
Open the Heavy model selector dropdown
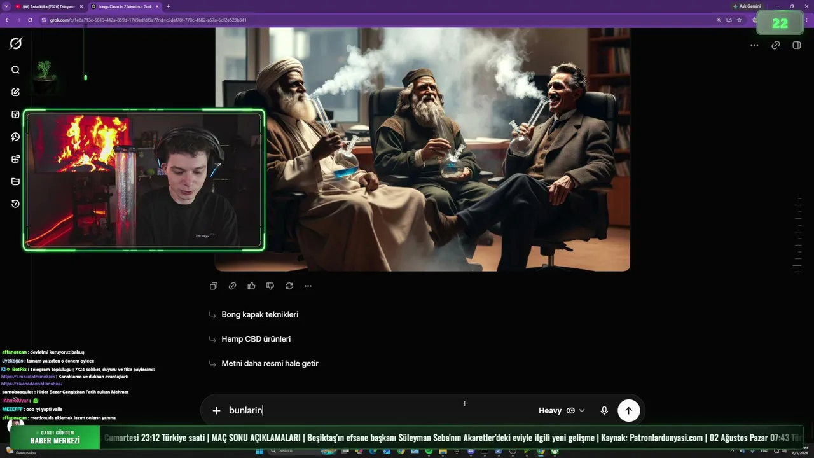tap(562, 410)
